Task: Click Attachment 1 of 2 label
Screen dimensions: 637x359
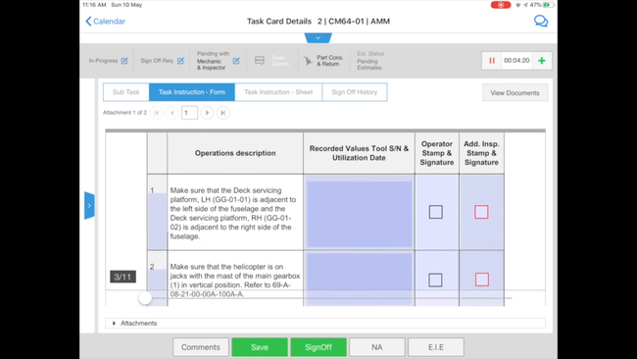Action: pos(124,113)
